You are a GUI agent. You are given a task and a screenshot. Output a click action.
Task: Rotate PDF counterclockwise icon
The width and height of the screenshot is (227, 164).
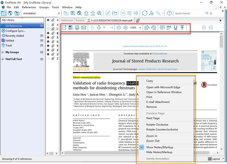point(147,28)
